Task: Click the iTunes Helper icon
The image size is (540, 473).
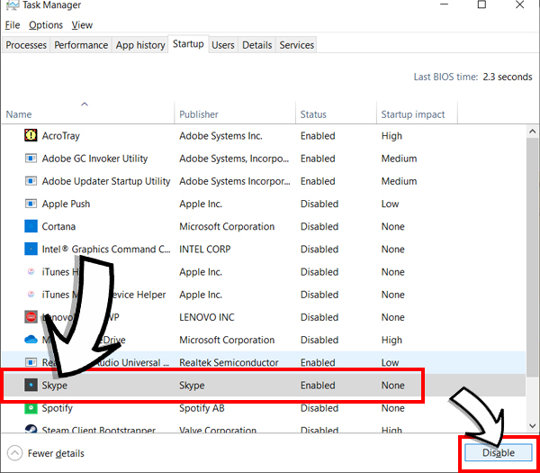Action: (x=31, y=272)
